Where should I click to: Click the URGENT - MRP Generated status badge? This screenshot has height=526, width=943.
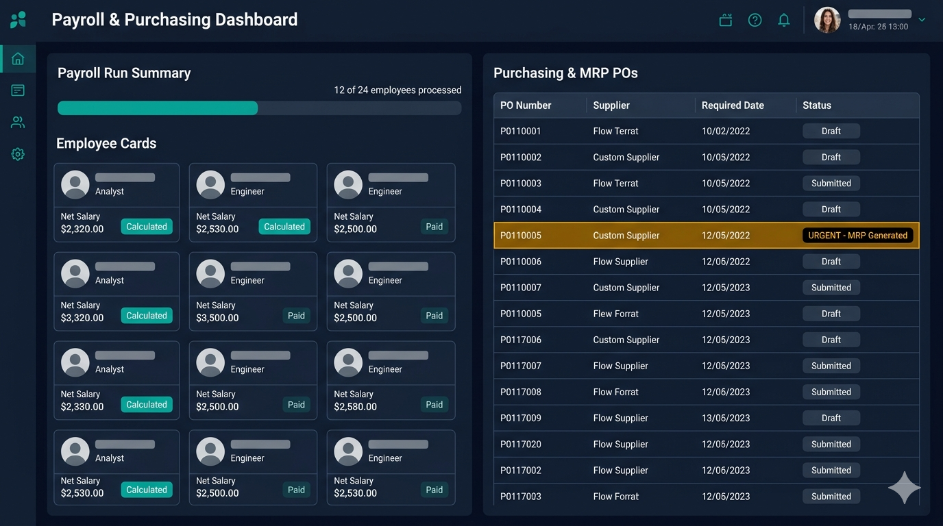pyautogui.click(x=857, y=236)
